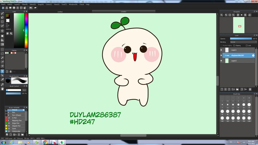Choose the Move tool
Viewport: 258px width, 145px height.
pyautogui.click(x=2, y=31)
